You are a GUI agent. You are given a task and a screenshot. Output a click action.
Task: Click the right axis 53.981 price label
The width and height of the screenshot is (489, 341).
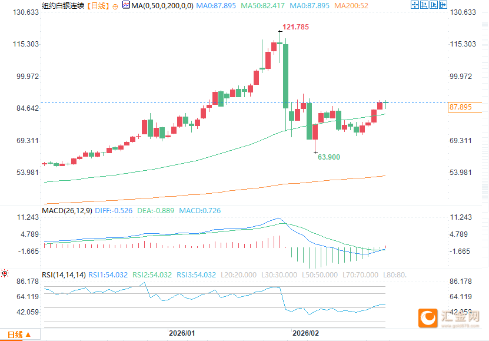pos(461,173)
